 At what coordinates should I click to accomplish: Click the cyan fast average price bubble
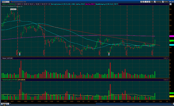(x=172, y=45)
